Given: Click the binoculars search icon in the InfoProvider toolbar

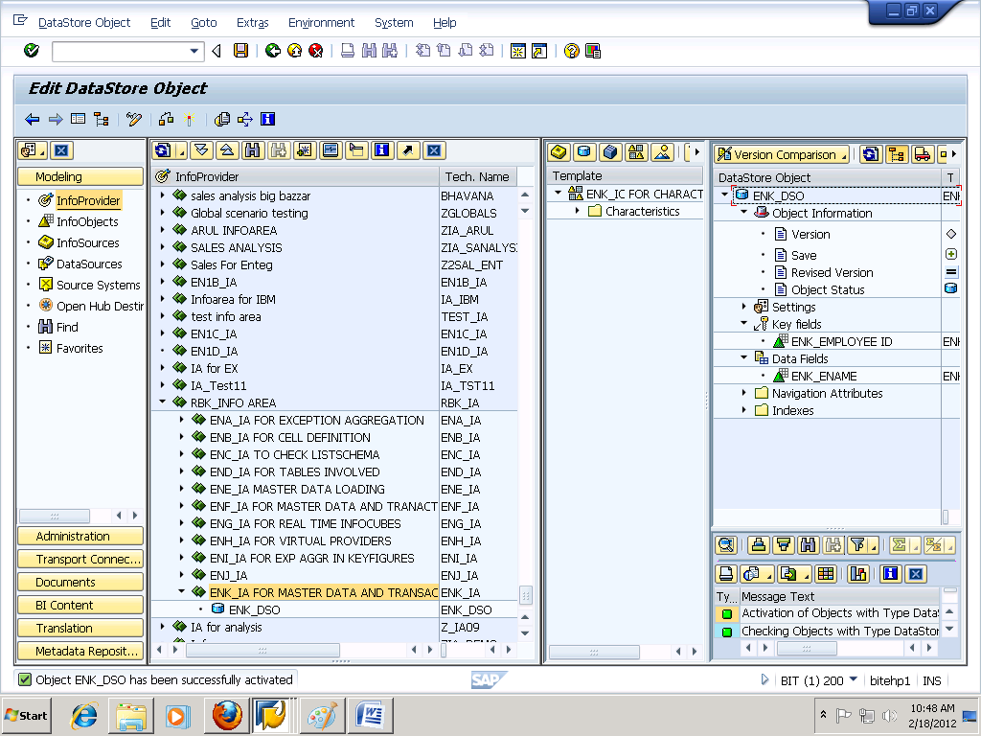Looking at the screenshot, I should 253,150.
